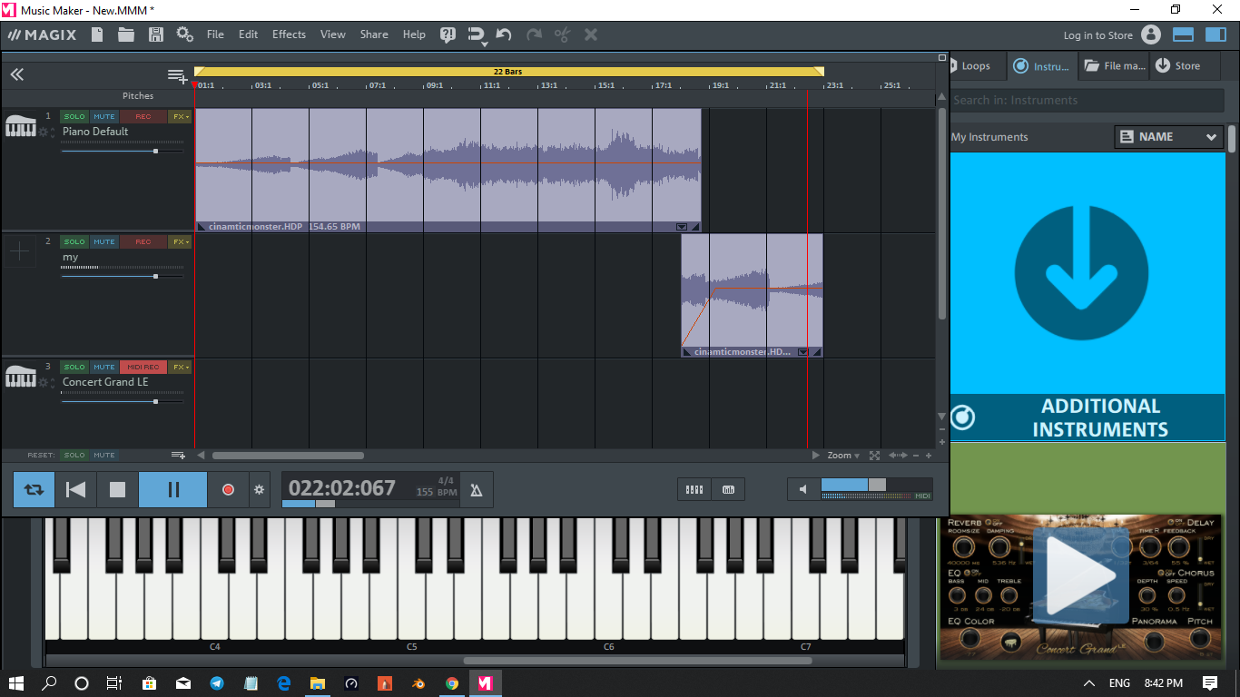This screenshot has height=697, width=1240.
Task: Toggle the loop playback button
Action: pyautogui.click(x=34, y=490)
